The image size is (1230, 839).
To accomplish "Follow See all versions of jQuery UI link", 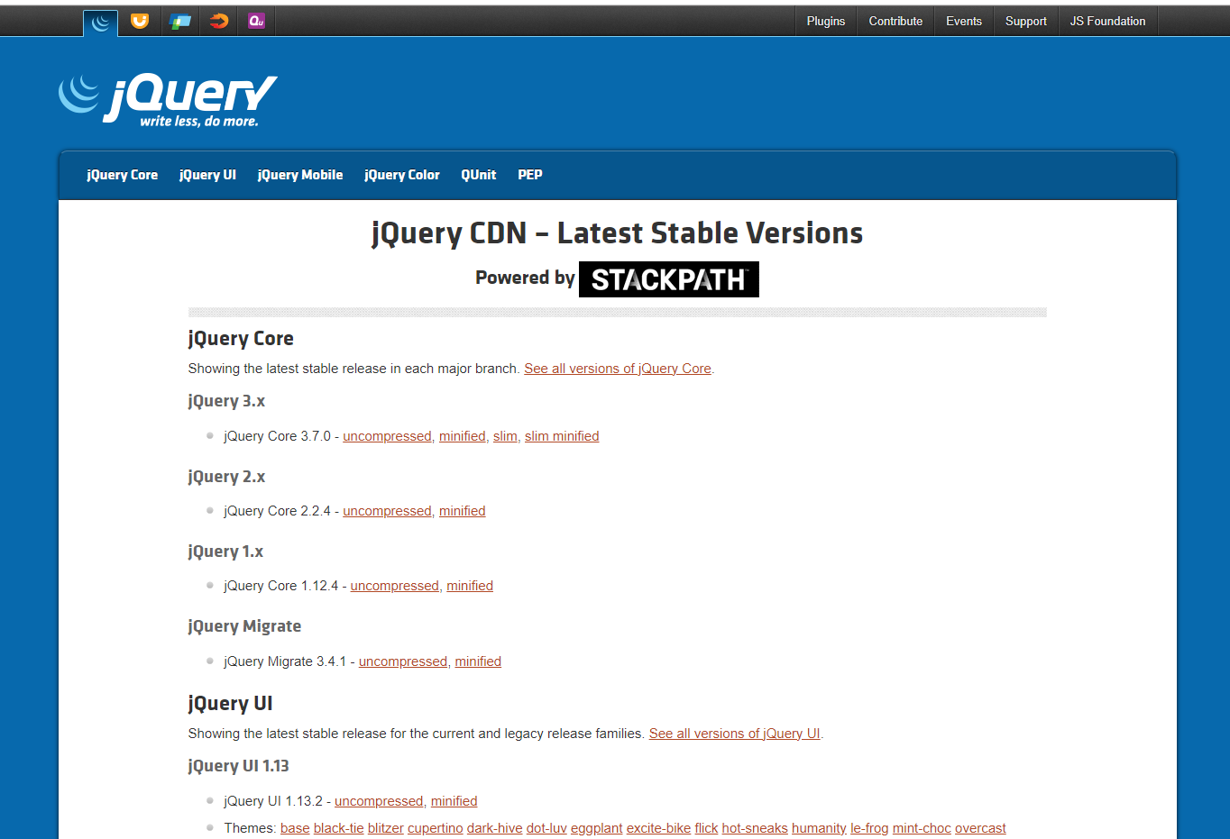I will 735,734.
